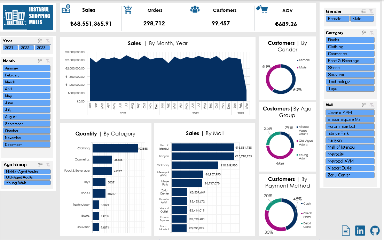Click the document report icon near LinkedIn
Viewport: 384px width, 240px height.
[346, 231]
